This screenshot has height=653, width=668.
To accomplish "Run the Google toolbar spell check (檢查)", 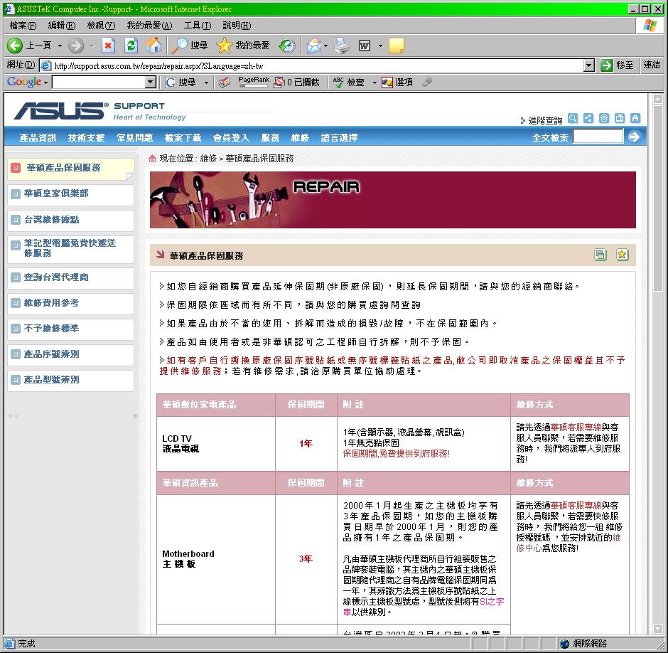I will pyautogui.click(x=349, y=82).
